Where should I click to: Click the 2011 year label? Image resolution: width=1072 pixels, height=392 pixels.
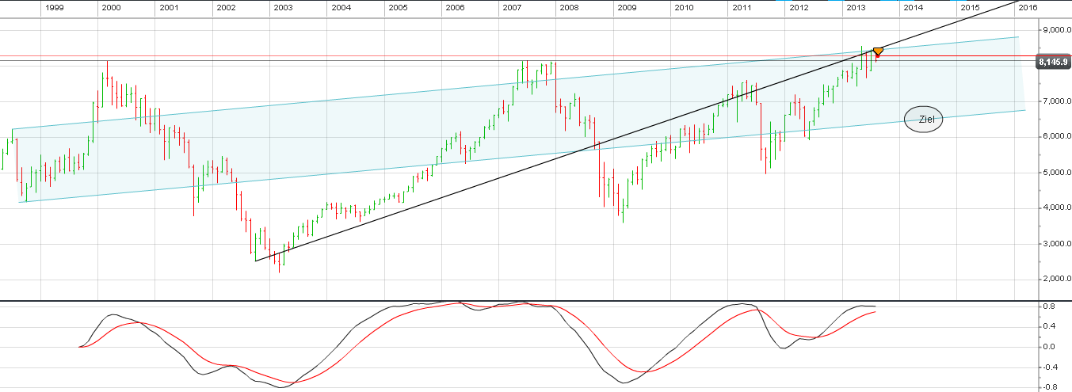pyautogui.click(x=742, y=7)
